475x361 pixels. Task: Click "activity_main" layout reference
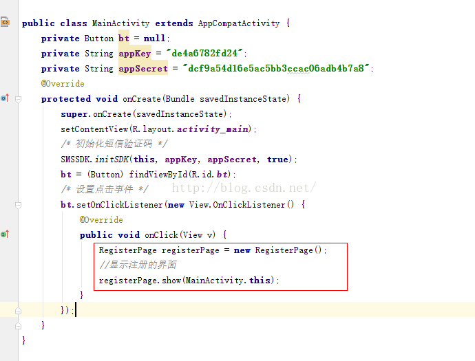pos(212,129)
